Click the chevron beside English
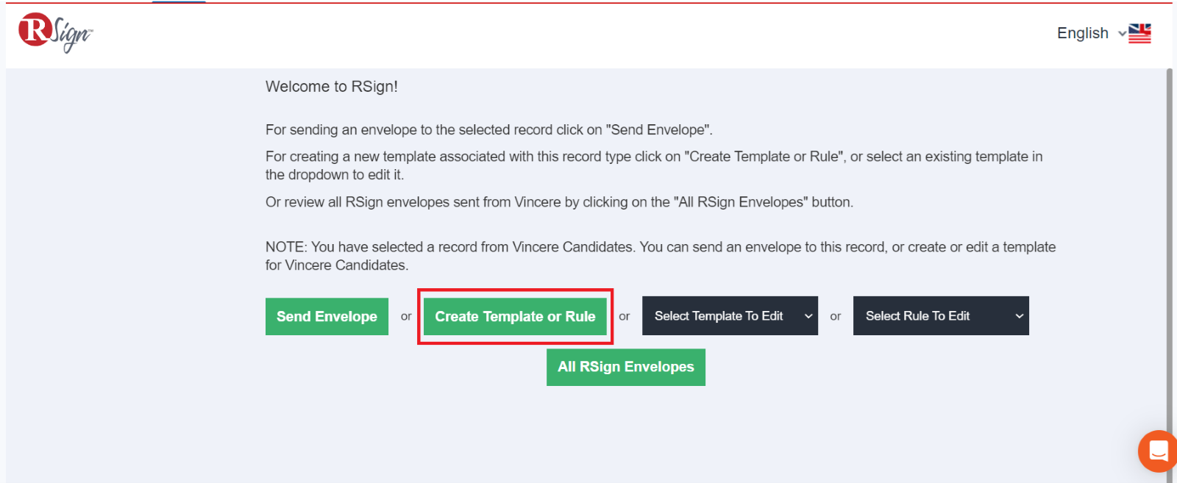The height and width of the screenshot is (483, 1177). (x=1122, y=33)
